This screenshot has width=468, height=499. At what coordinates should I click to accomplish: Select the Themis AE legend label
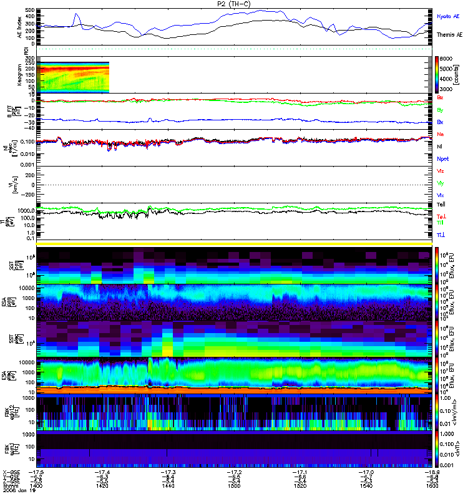coord(449,35)
